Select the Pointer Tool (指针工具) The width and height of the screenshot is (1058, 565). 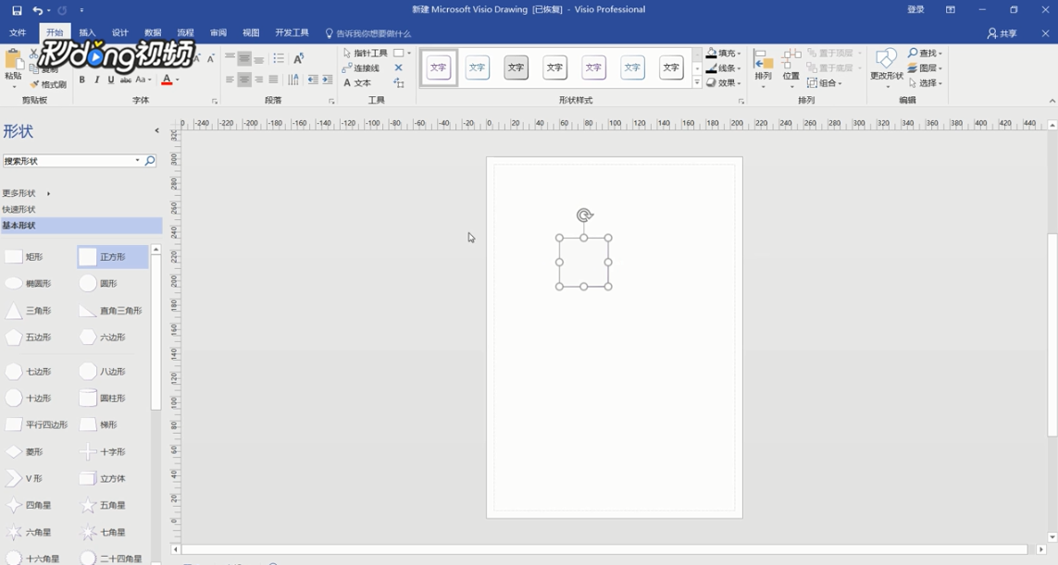tap(365, 53)
